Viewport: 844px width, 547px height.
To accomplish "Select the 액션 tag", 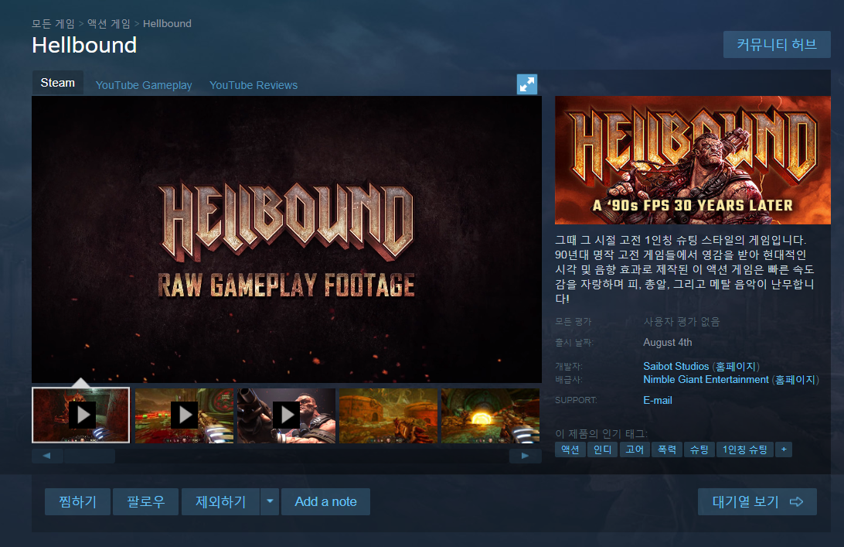I will point(570,450).
